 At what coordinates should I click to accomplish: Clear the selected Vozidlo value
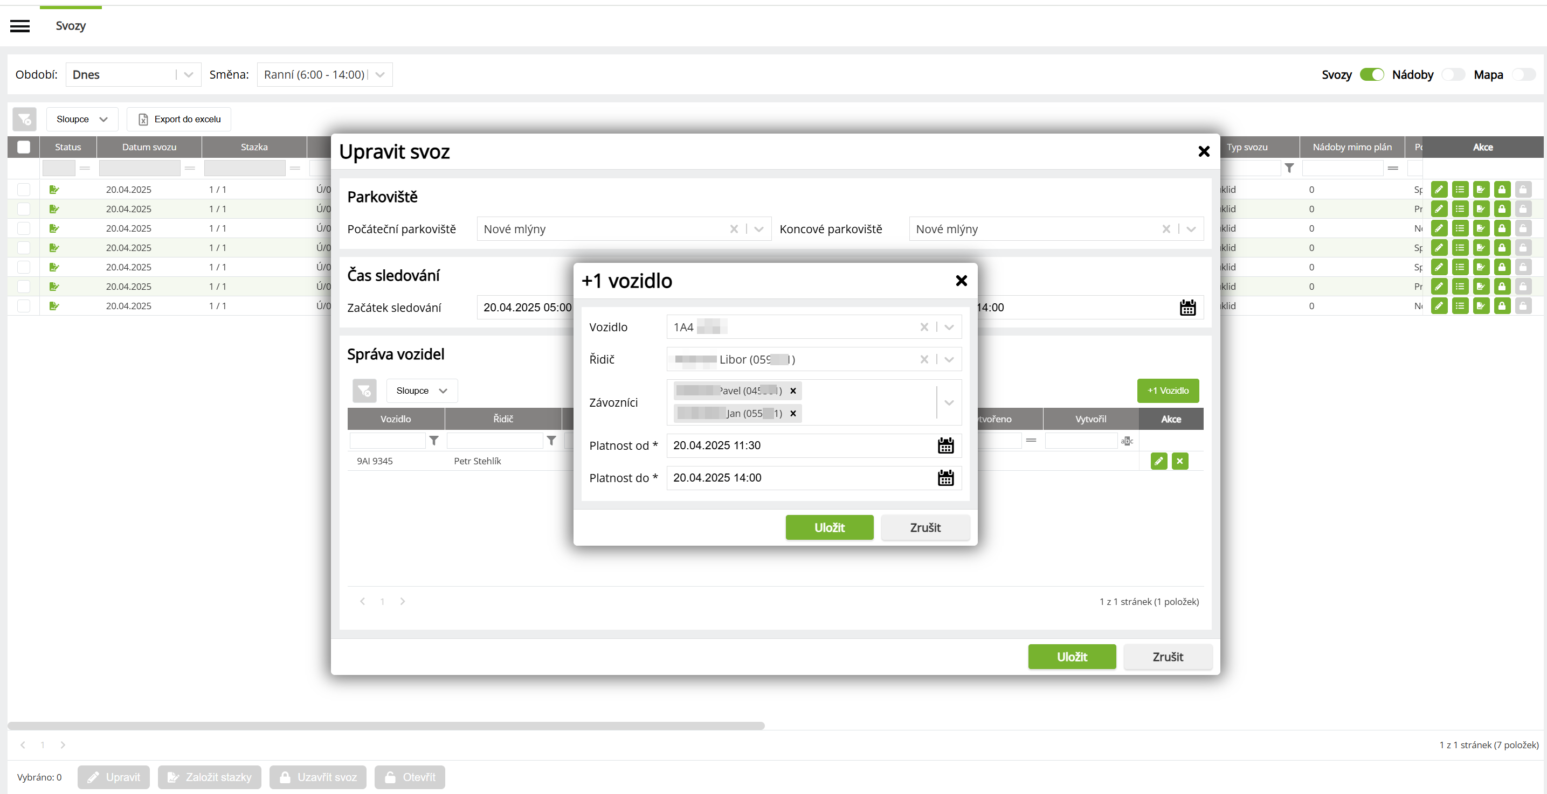click(924, 327)
